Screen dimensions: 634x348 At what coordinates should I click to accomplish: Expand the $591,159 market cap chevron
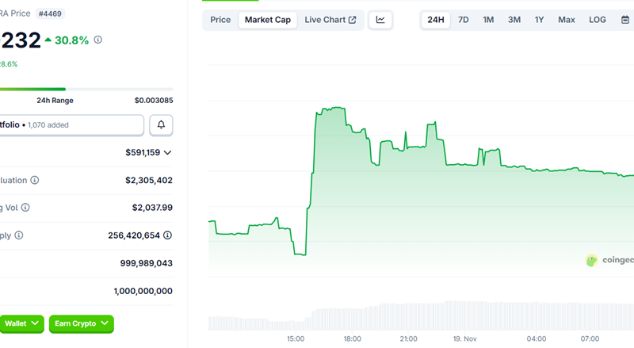[x=167, y=153]
